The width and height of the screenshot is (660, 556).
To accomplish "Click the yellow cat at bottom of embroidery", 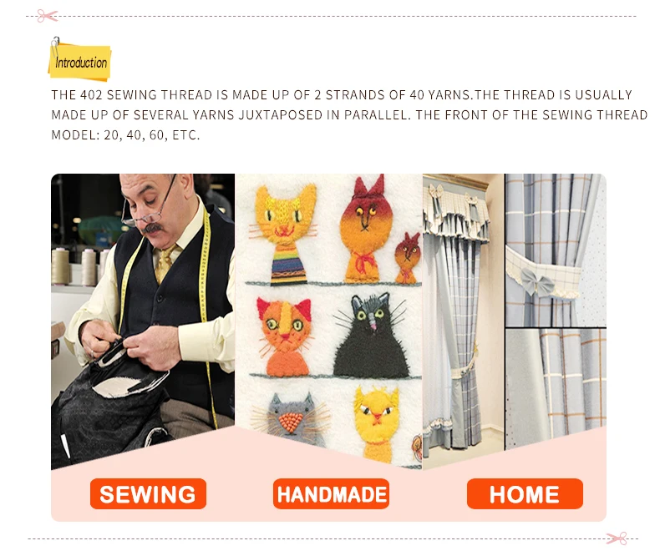I will pyautogui.click(x=376, y=422).
